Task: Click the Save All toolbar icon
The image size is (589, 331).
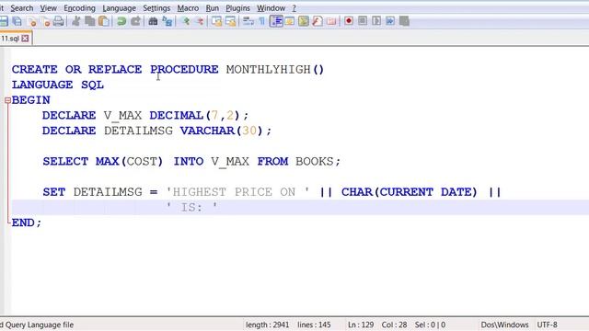Action: tap(17, 21)
